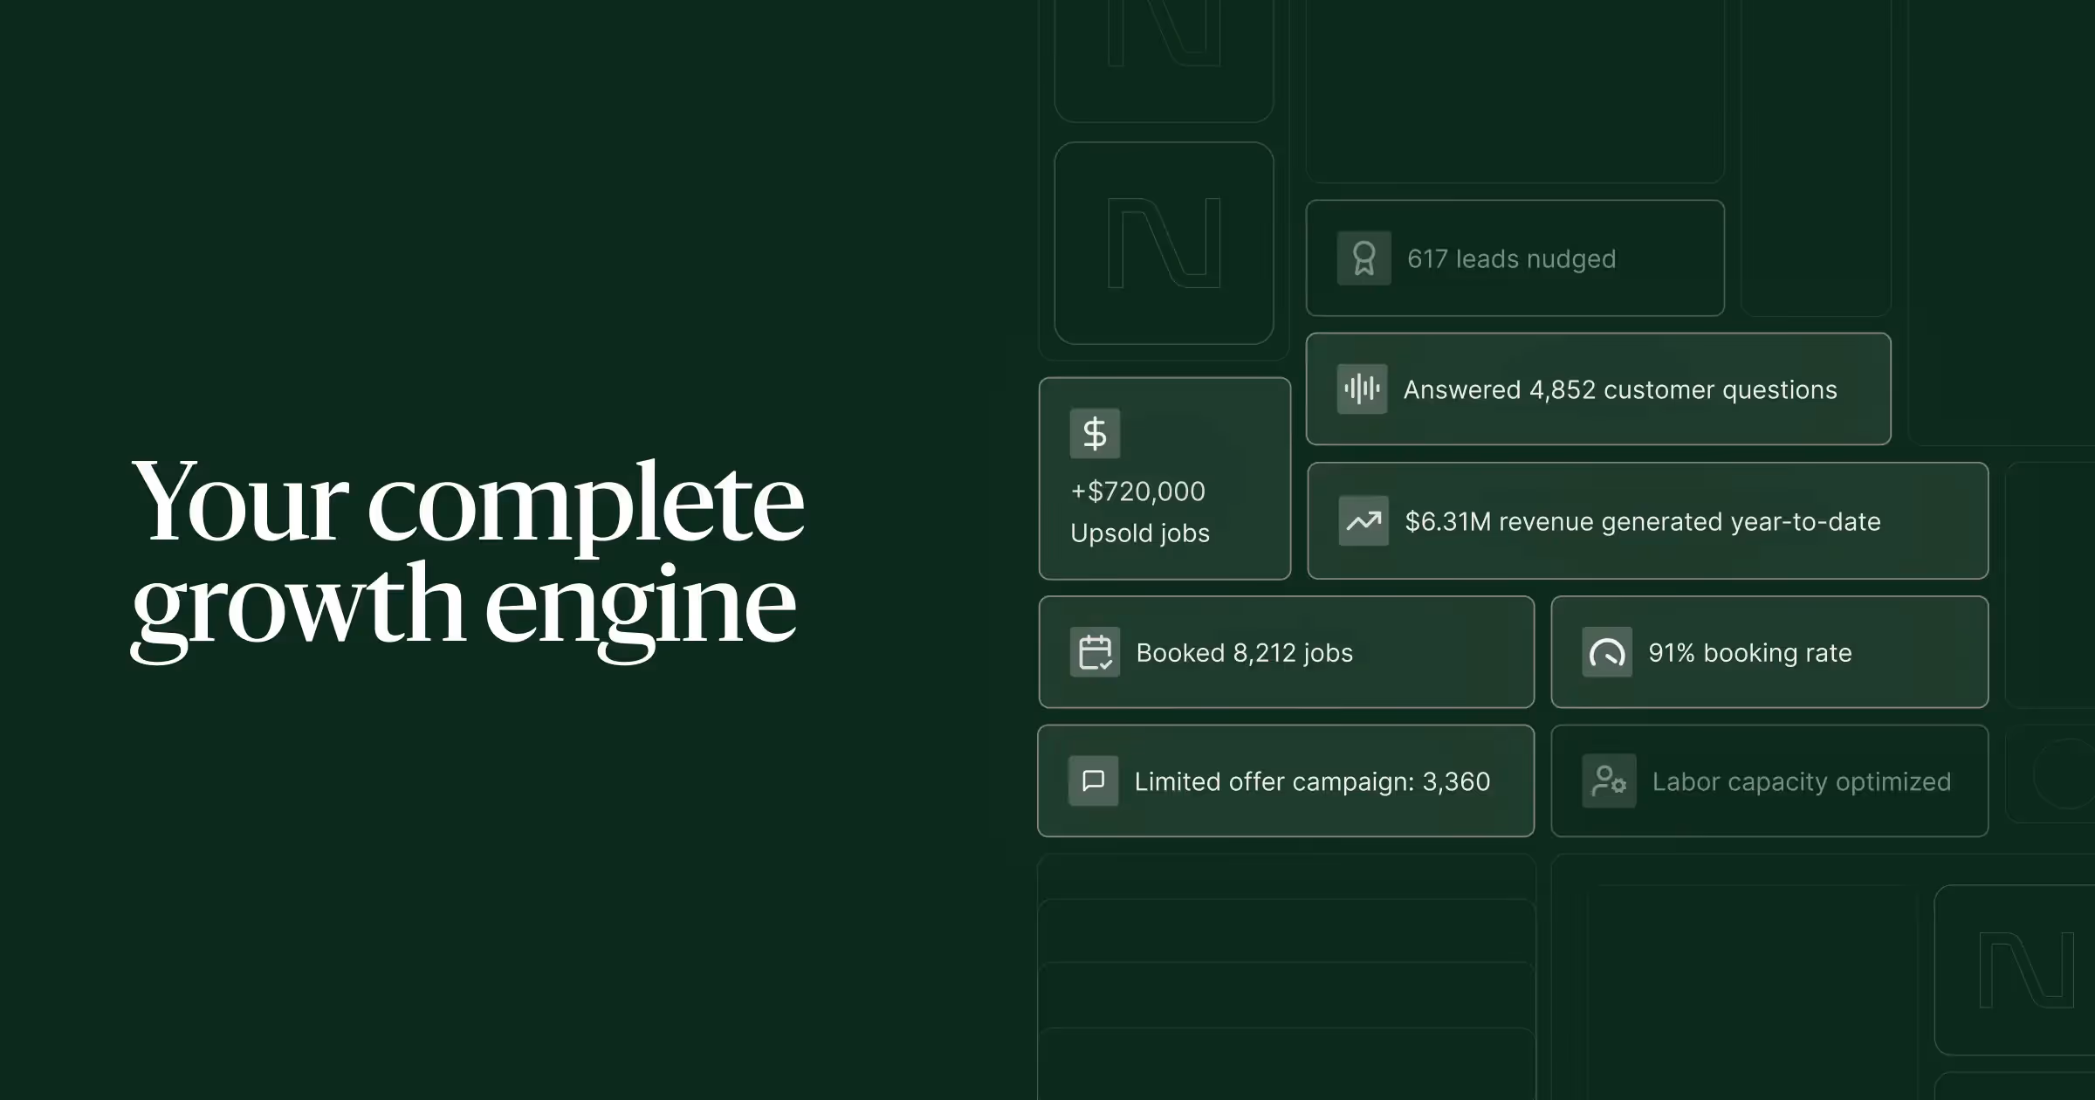
Task: Click the chat bubble campaign icon
Action: point(1093,780)
